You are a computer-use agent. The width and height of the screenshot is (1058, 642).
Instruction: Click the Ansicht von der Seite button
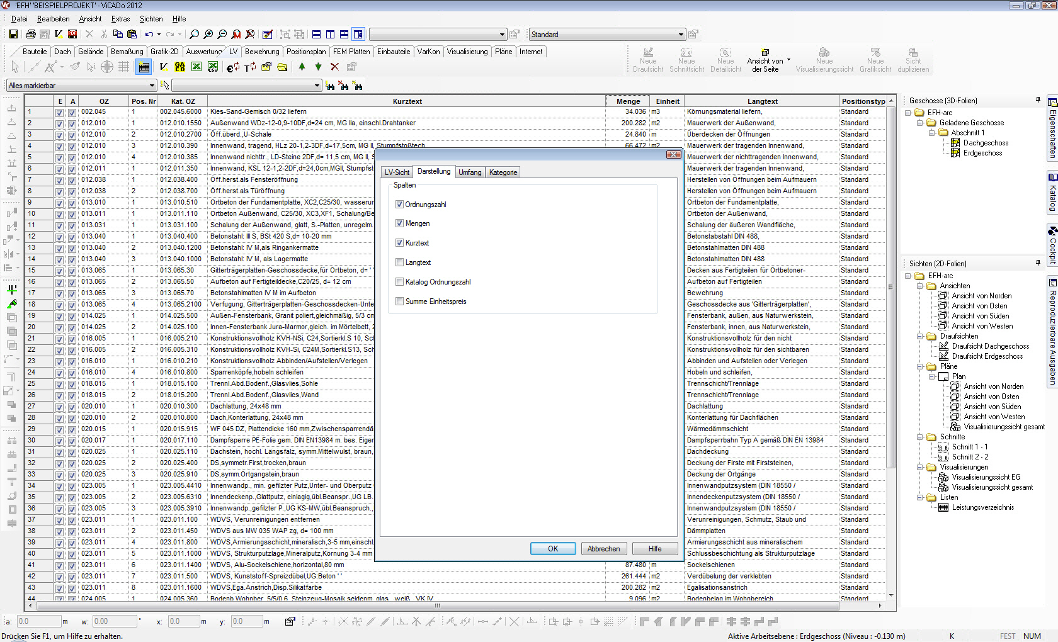point(765,60)
